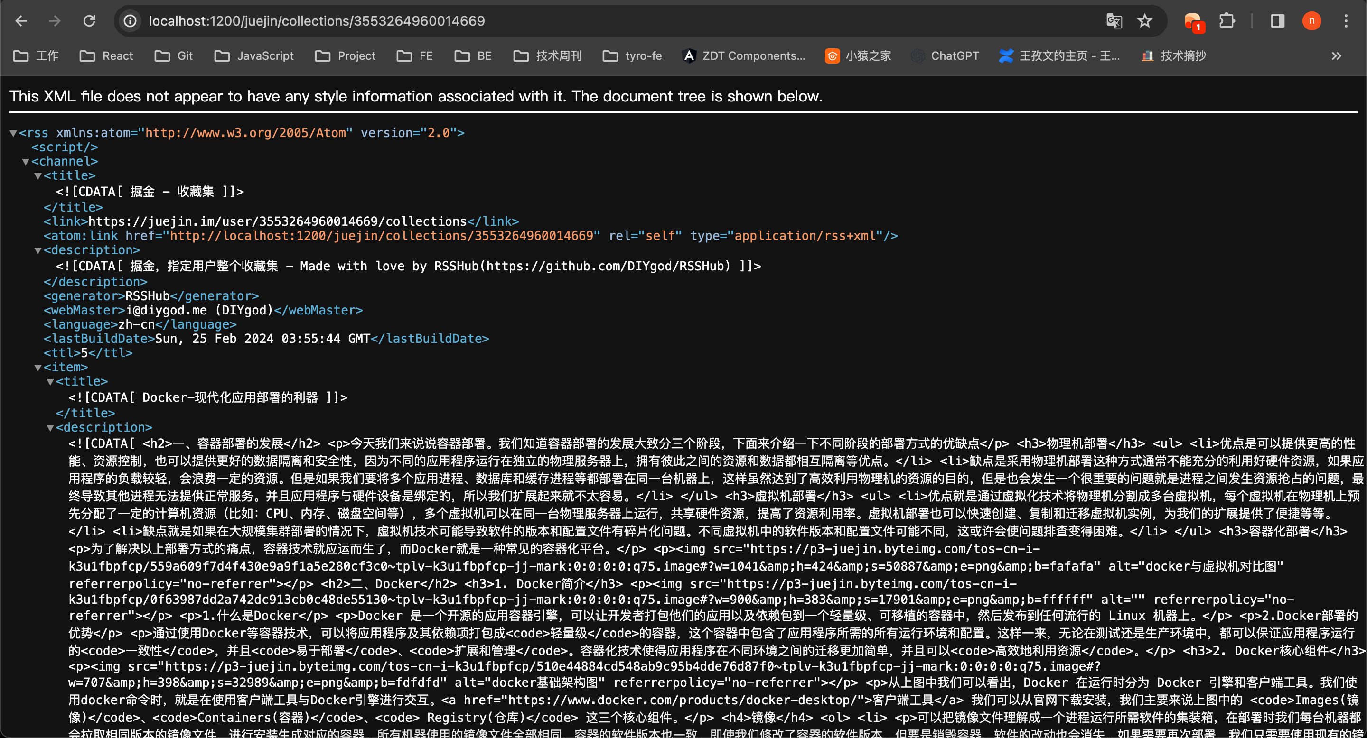Toggle the browser side panel

click(1277, 21)
